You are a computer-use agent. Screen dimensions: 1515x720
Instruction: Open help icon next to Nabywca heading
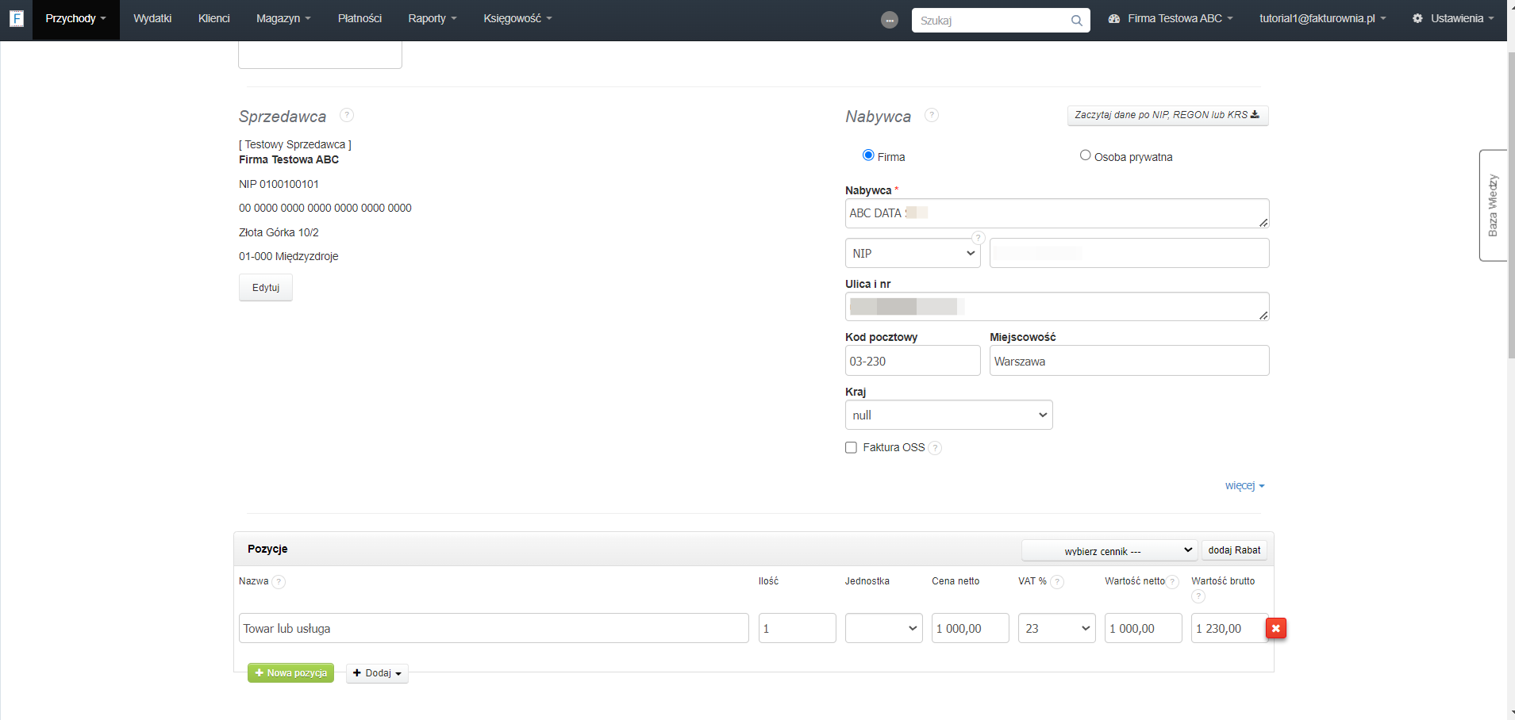932,115
